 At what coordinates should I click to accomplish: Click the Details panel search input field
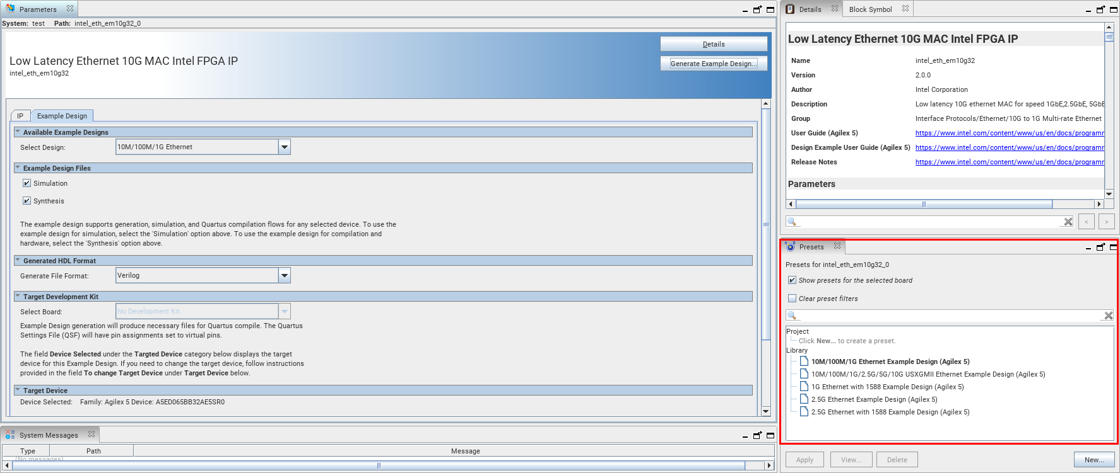coord(930,222)
